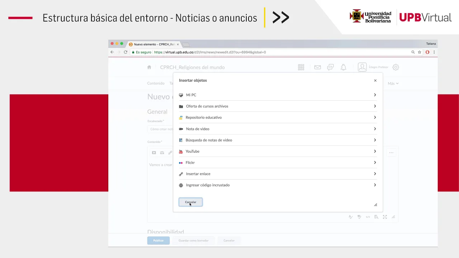This screenshot has height=258, width=459.
Task: Click the Oferta de cursos archivos folder icon
Action: (x=181, y=106)
